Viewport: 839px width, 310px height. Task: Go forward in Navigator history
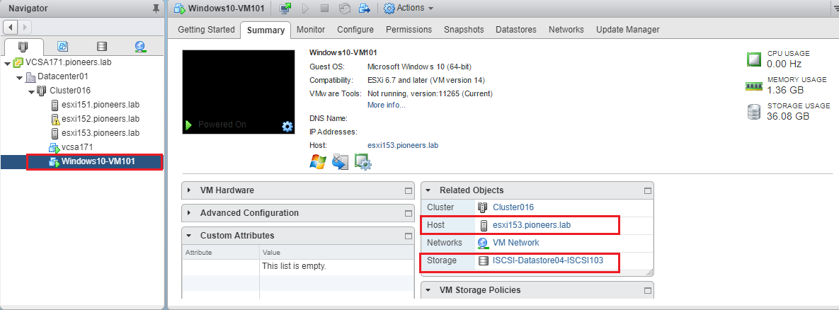(25, 26)
